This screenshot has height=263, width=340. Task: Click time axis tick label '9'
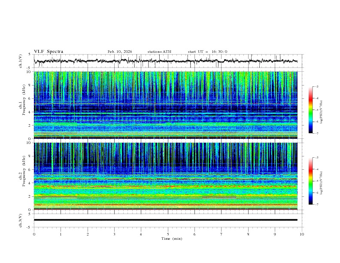pos(275,234)
